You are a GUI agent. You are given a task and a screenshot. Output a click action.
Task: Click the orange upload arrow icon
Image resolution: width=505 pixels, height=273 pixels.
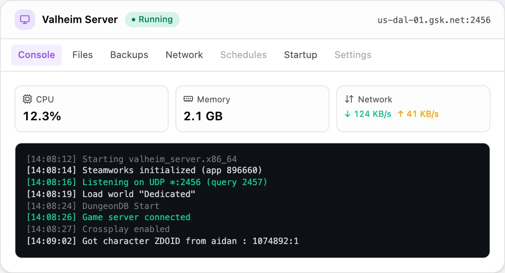[400, 114]
